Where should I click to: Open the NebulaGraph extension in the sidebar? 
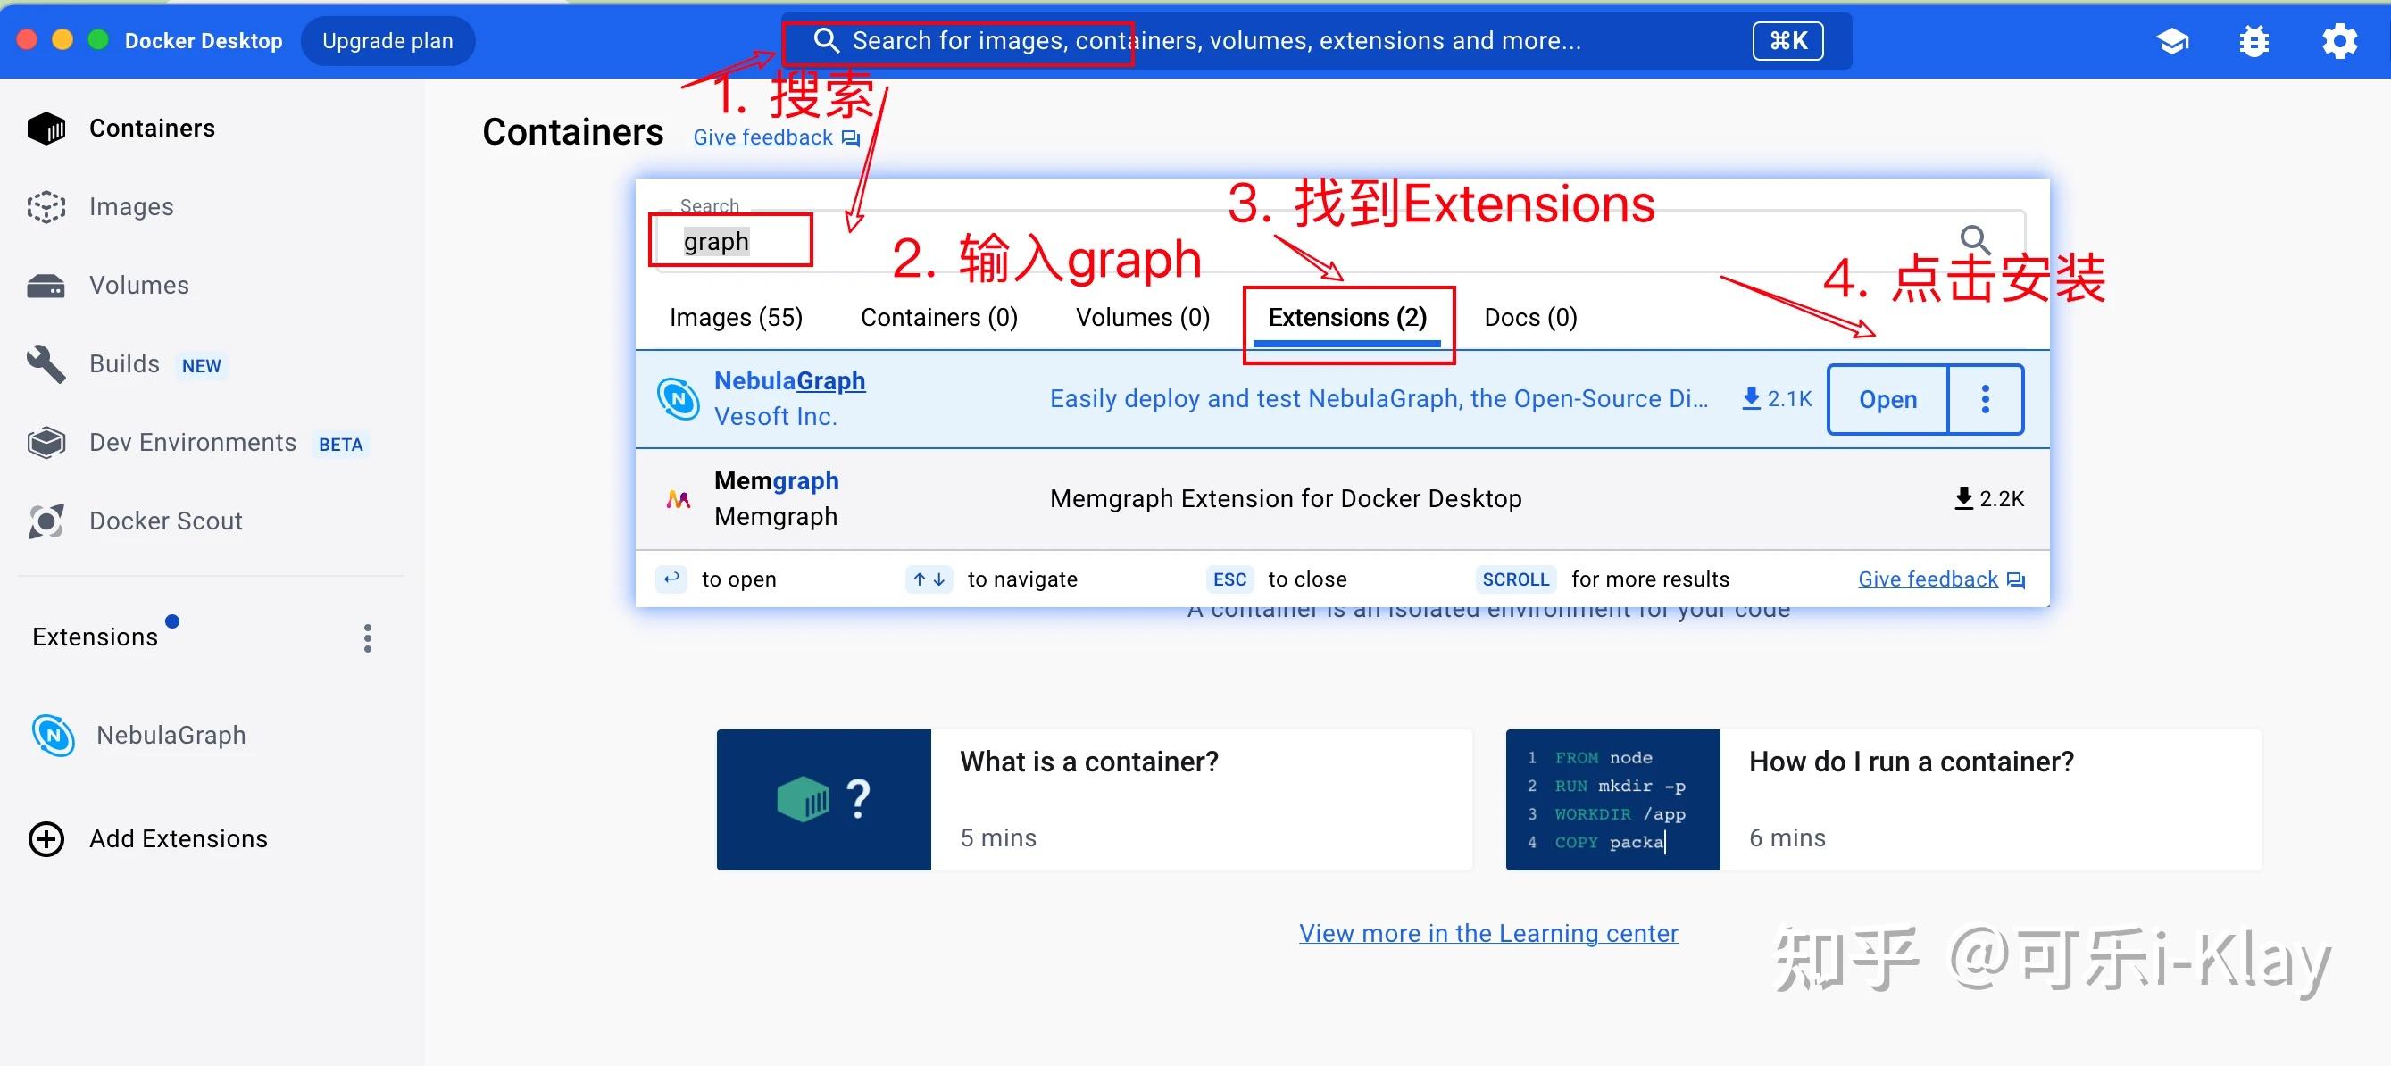pyautogui.click(x=170, y=734)
